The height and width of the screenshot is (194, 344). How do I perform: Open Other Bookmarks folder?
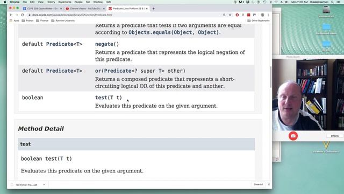click(x=259, y=20)
